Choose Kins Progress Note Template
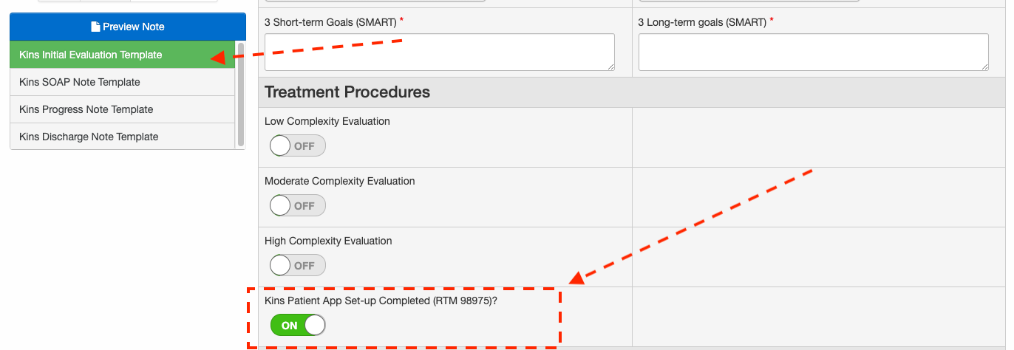The height and width of the screenshot is (350, 1014). (x=86, y=109)
